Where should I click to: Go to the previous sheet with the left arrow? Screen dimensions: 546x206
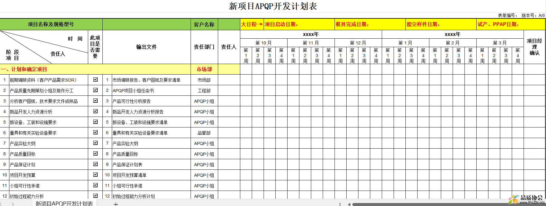pyautogui.click(x=1, y=204)
